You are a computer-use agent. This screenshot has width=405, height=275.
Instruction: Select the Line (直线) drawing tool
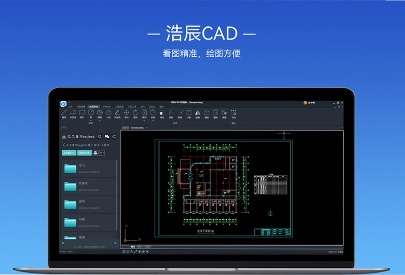pos(64,114)
